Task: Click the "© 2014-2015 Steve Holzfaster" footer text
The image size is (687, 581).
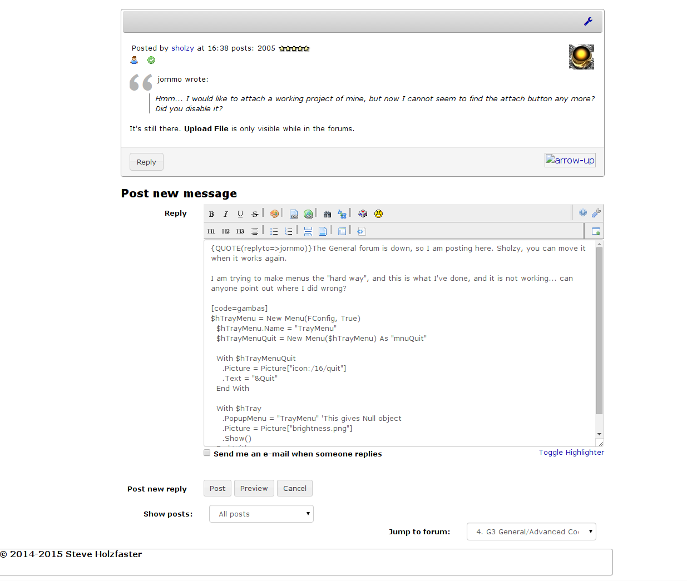Action: 71,554
